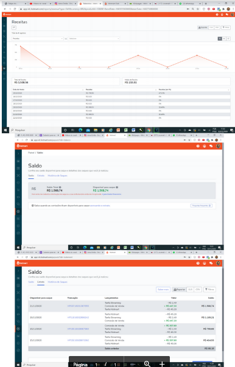This screenshot has height=367, width=235.
Task: Click the info icon beside Saldo Total
Action: coord(60,187)
